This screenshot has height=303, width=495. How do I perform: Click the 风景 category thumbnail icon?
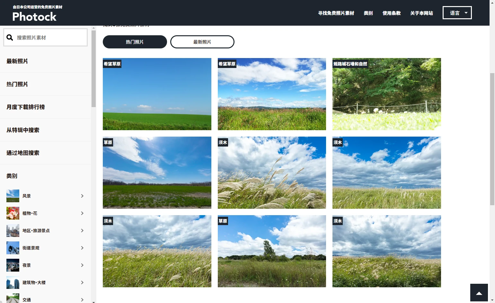point(13,196)
